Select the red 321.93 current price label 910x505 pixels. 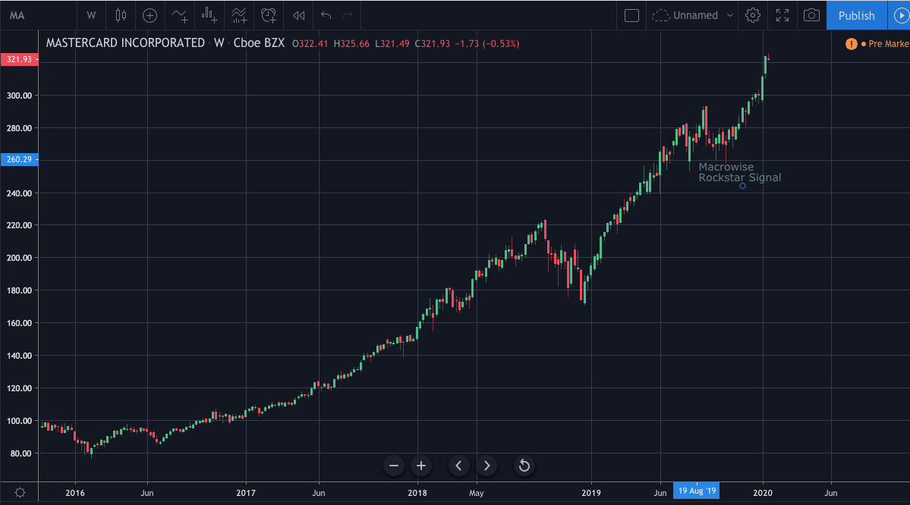(x=20, y=60)
